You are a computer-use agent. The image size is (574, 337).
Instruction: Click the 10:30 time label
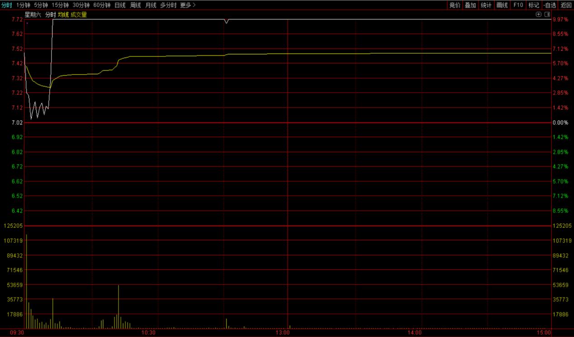148,332
